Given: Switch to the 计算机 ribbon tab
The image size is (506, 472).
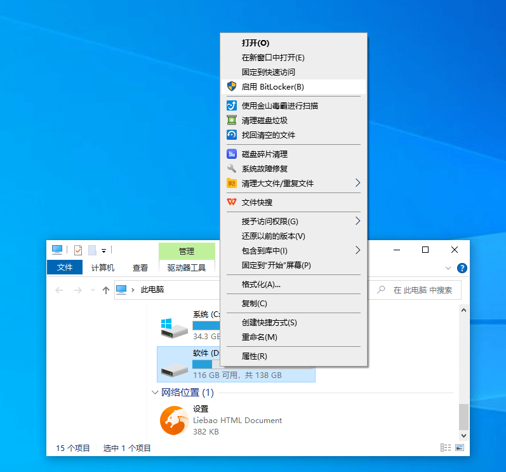Looking at the screenshot, I should tap(103, 267).
